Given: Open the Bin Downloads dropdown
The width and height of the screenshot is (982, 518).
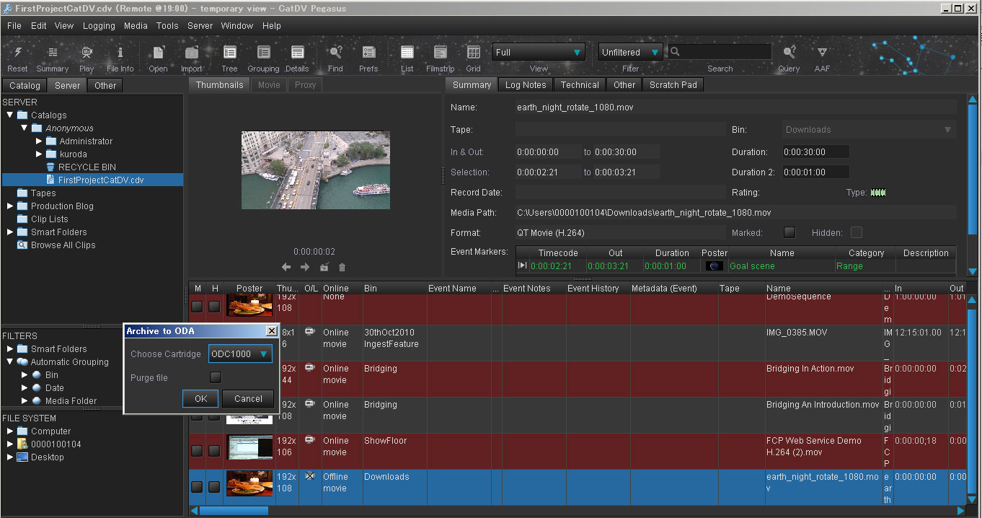Looking at the screenshot, I should pyautogui.click(x=870, y=130).
